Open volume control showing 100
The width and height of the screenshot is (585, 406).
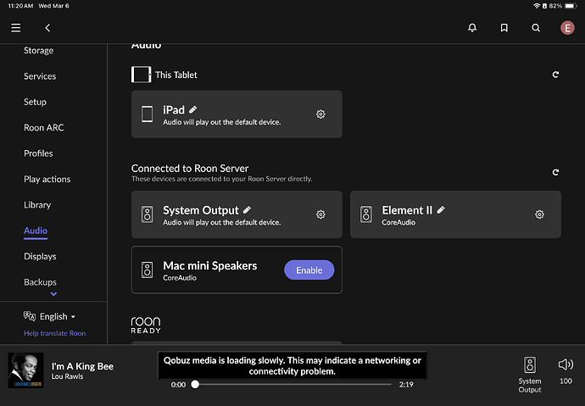point(565,370)
